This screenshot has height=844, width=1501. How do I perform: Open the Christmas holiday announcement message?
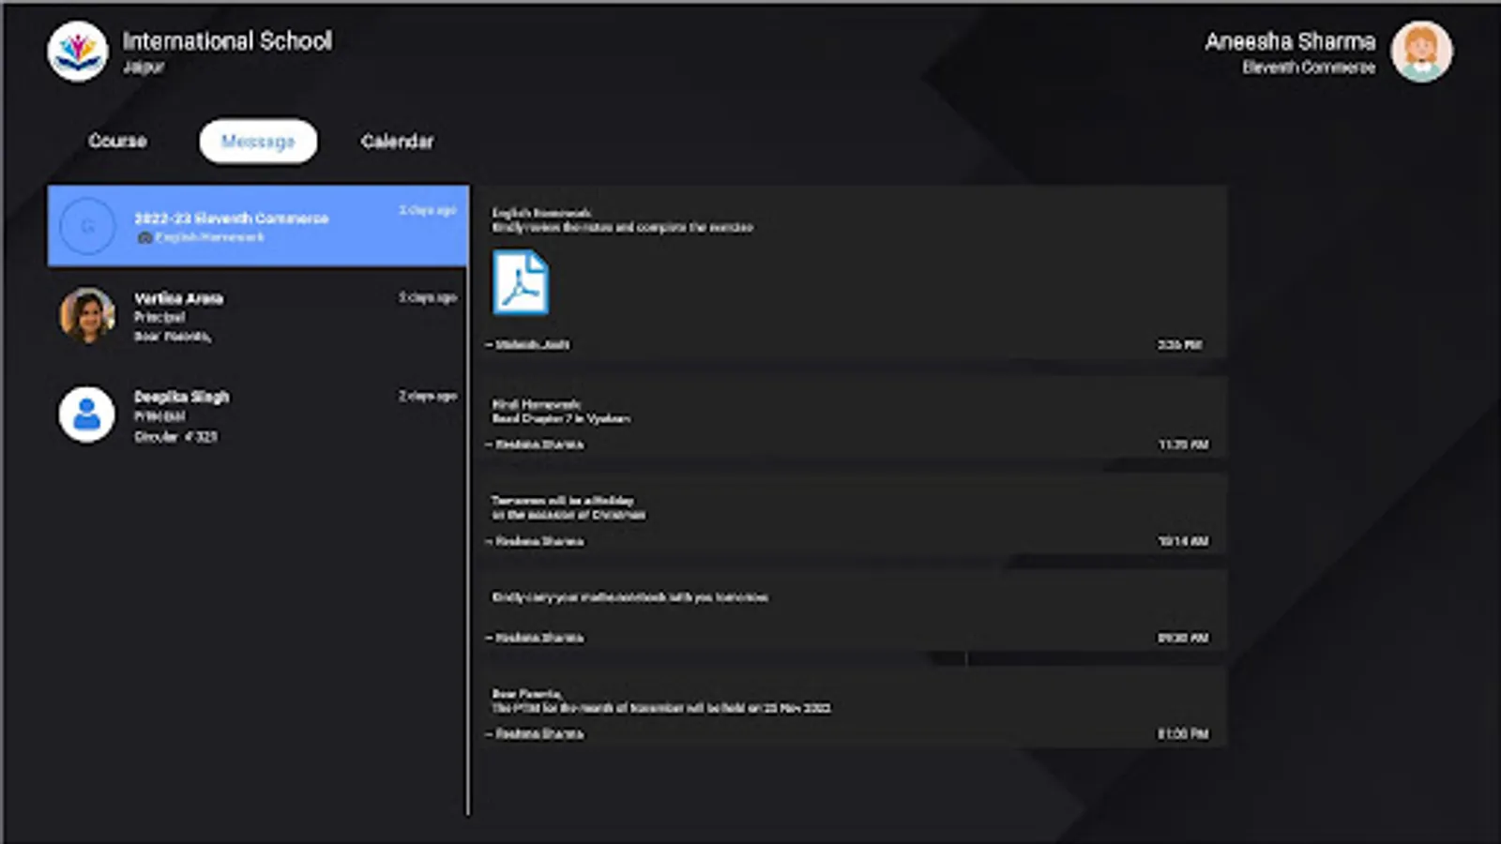pos(853,515)
